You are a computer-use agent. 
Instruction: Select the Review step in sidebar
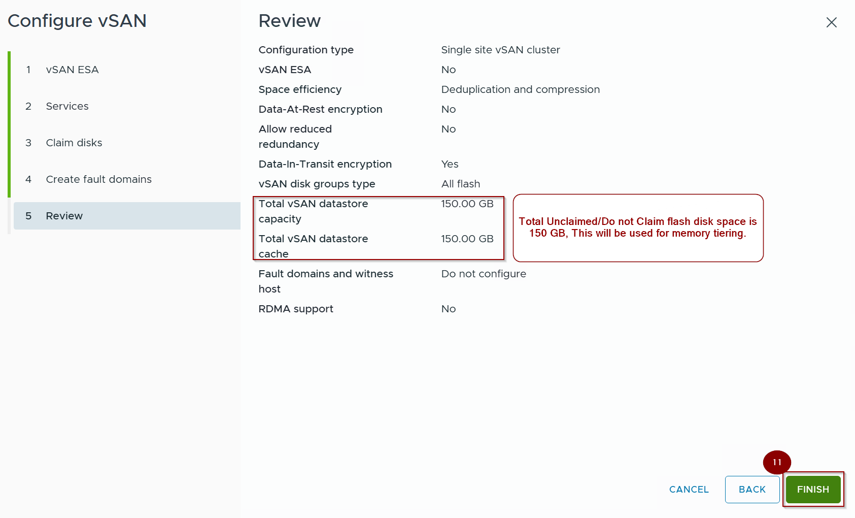point(64,216)
